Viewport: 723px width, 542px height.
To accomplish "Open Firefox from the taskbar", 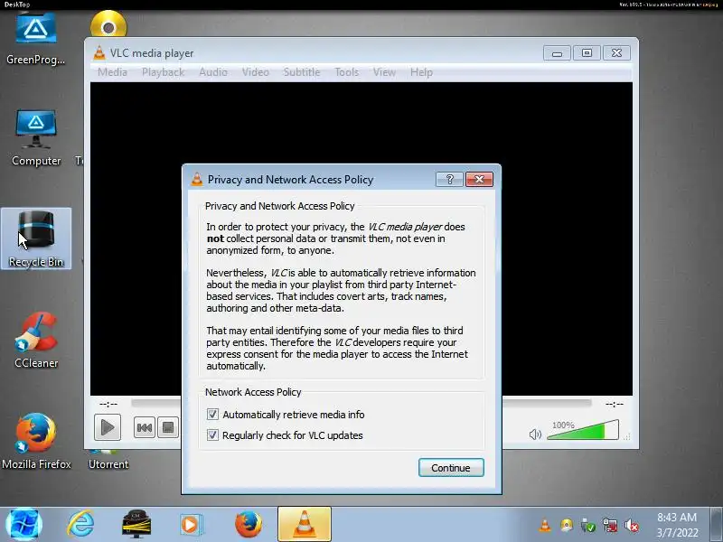I will (x=248, y=525).
